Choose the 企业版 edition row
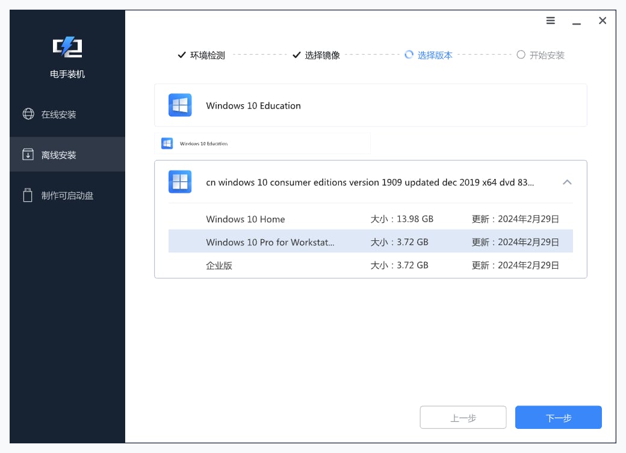 [219, 265]
